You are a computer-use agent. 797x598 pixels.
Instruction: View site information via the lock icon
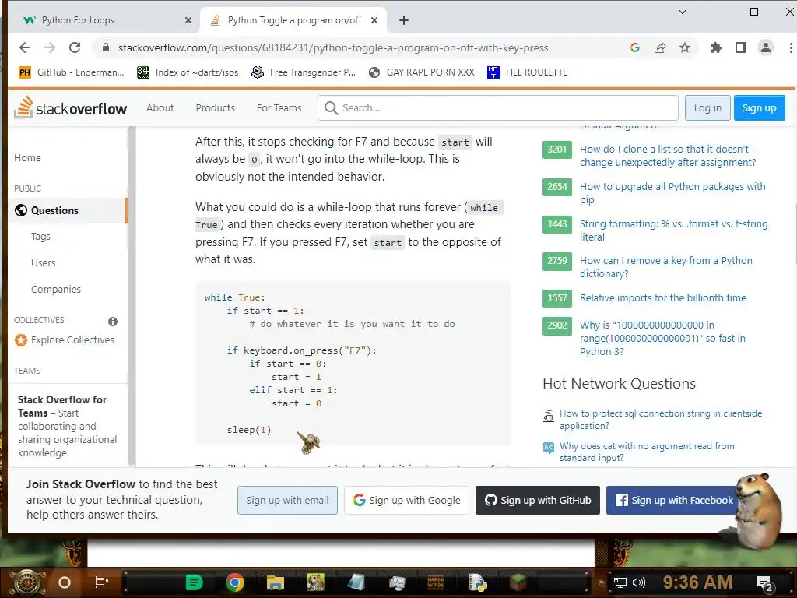coord(106,47)
